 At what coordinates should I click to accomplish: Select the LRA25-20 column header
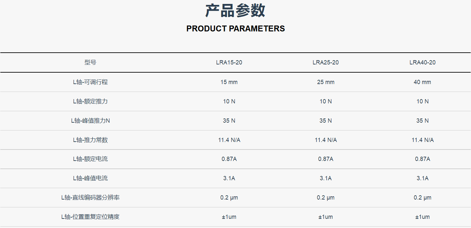326,62
